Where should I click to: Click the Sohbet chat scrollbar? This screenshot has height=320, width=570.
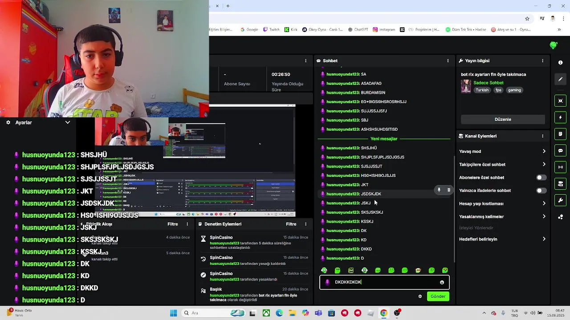click(454, 209)
